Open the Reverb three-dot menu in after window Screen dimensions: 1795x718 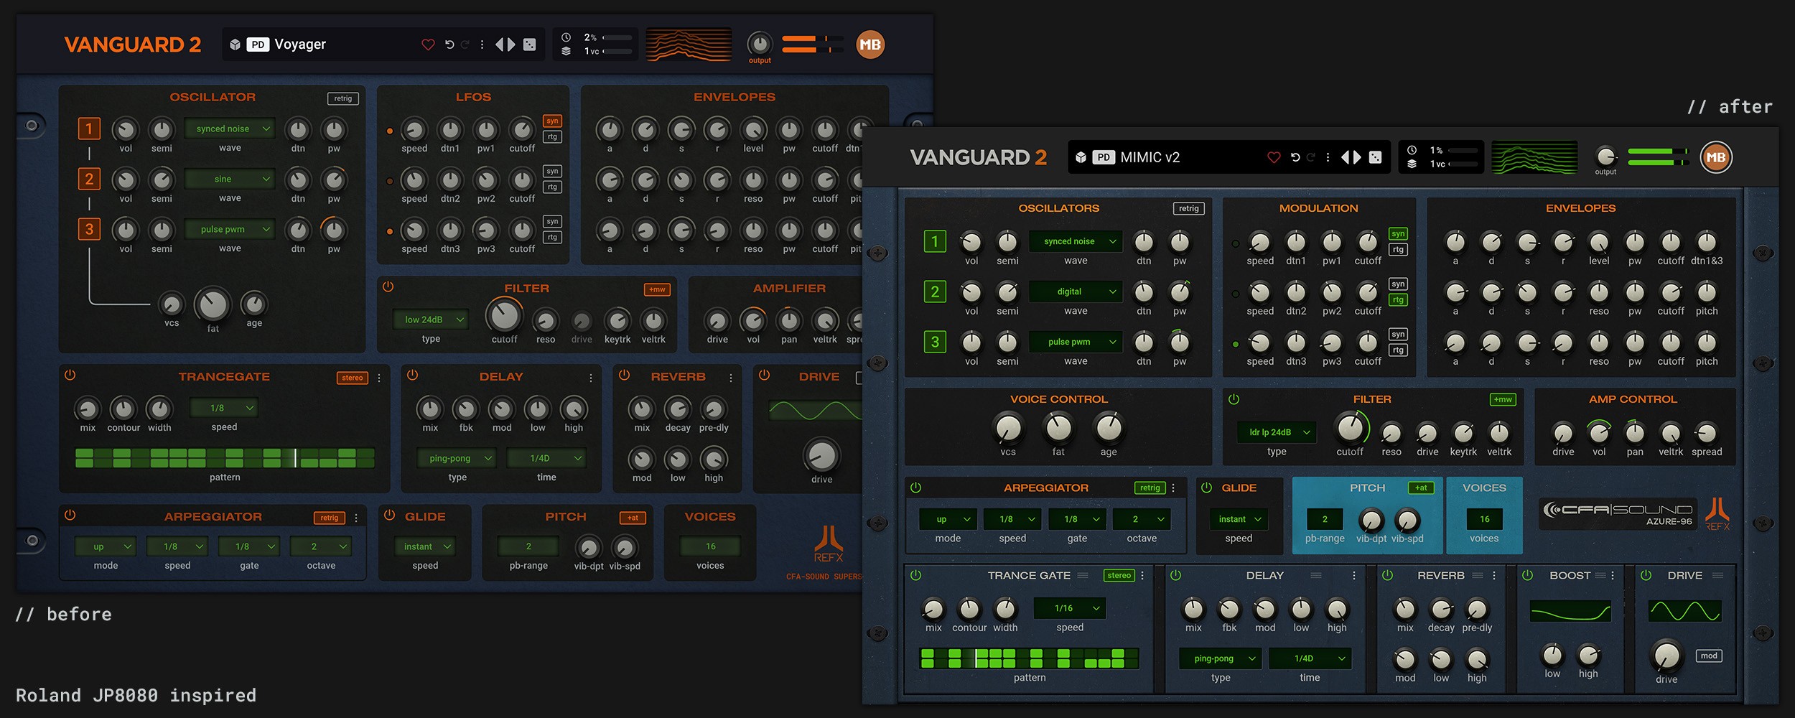[1494, 575]
